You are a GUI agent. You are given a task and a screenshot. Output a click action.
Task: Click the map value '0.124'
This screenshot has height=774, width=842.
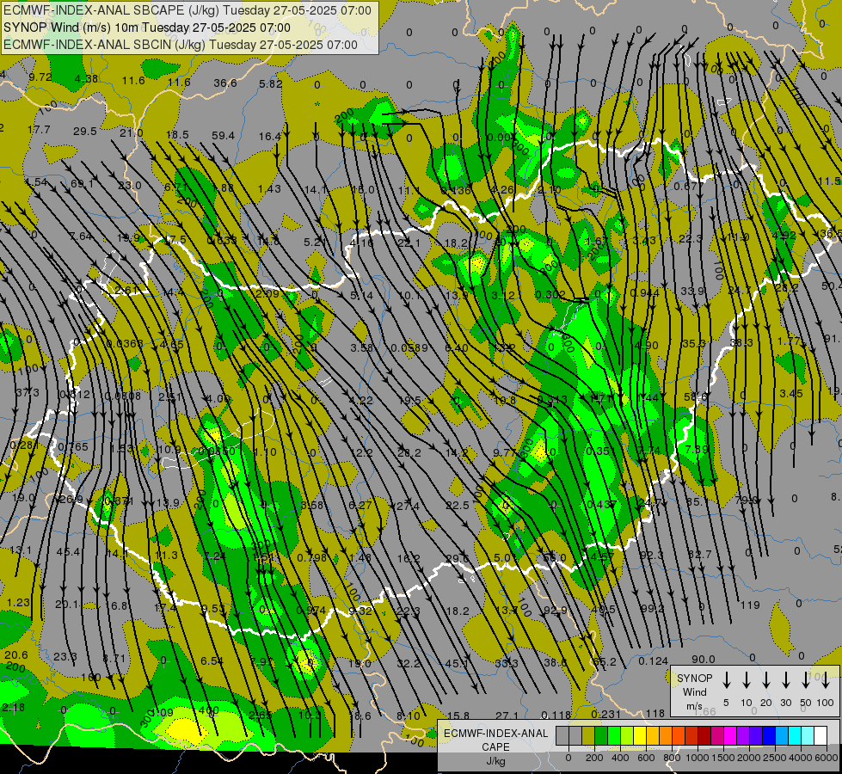point(653,661)
